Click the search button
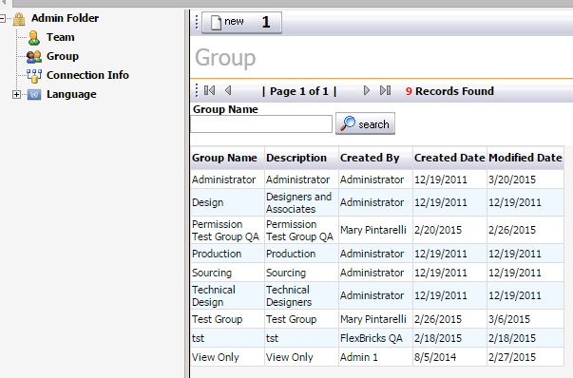This screenshot has width=573, height=378. [x=365, y=123]
